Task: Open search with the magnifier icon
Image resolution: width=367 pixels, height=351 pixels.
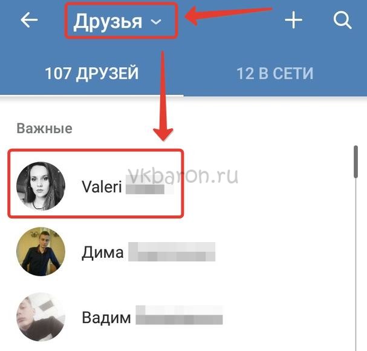Action: (342, 21)
